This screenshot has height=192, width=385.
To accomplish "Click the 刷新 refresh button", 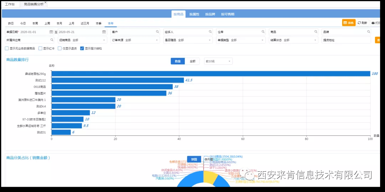I will [363, 23].
